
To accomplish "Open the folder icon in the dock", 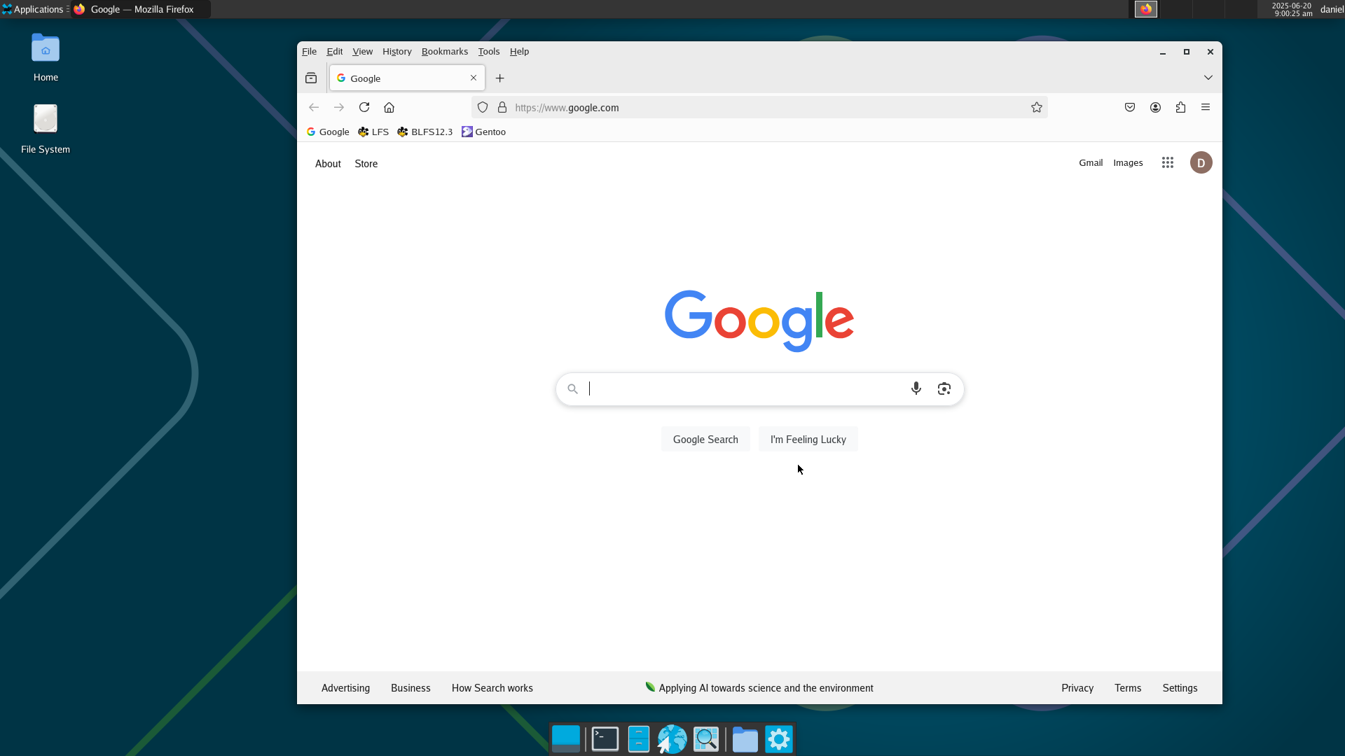I will 745,739.
